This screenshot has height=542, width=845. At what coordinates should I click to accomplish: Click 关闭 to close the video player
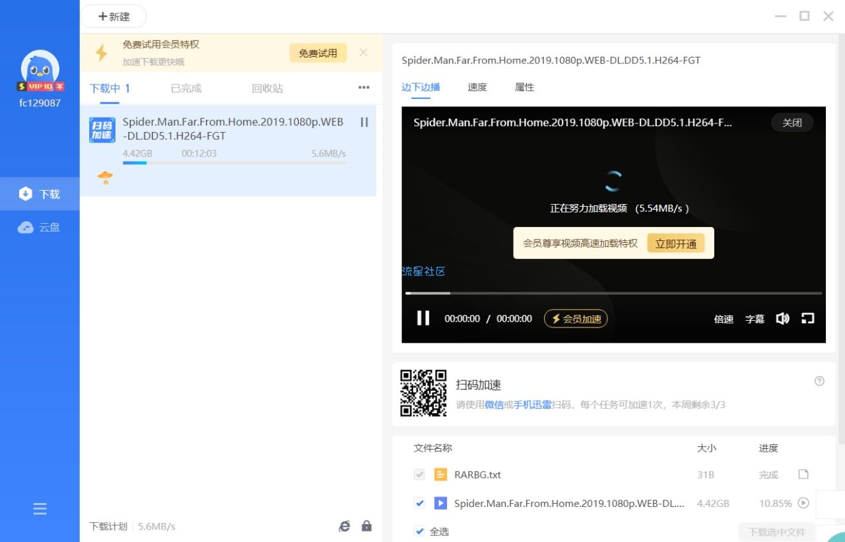792,123
